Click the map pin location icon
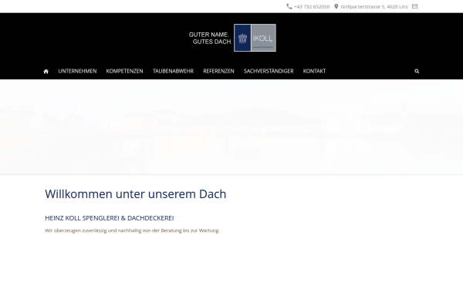This screenshot has height=289, width=463. tap(336, 6)
